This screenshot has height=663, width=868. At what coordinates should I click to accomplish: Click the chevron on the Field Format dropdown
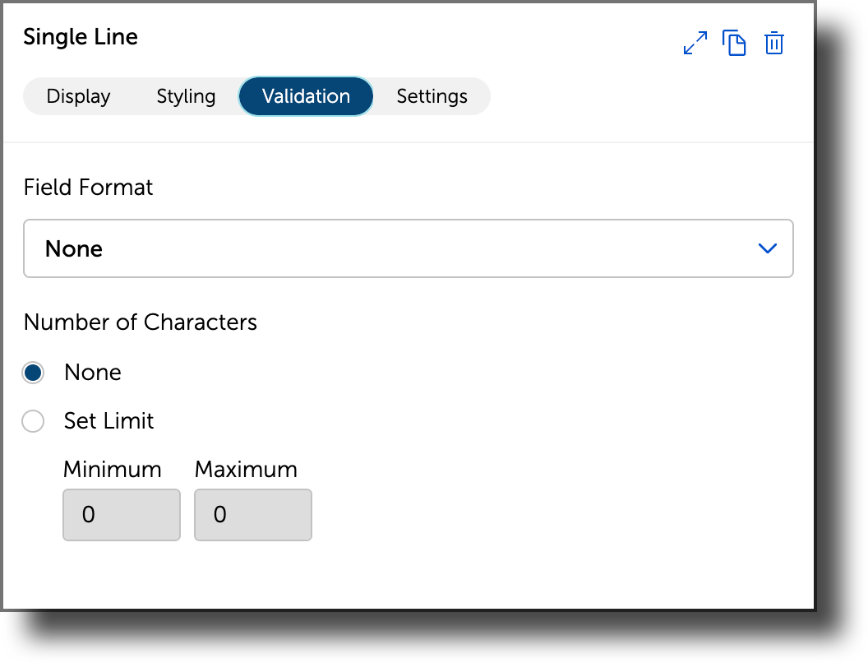pyautogui.click(x=768, y=248)
